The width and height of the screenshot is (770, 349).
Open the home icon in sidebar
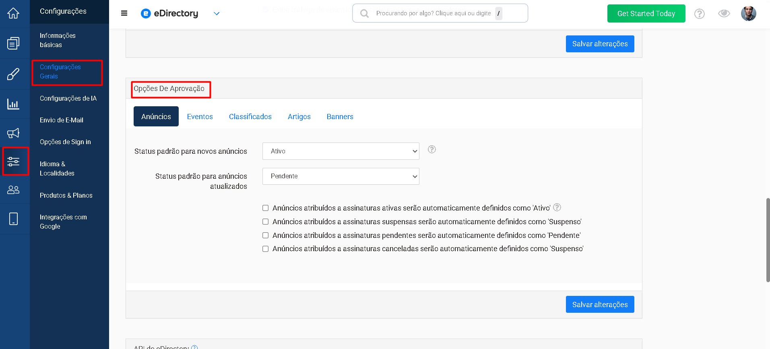point(13,13)
